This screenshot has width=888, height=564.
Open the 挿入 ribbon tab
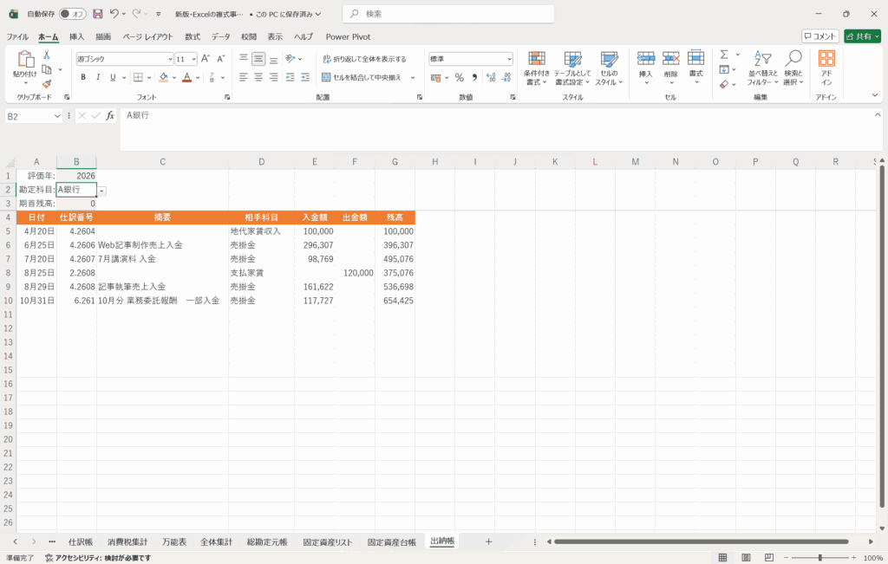click(x=77, y=36)
